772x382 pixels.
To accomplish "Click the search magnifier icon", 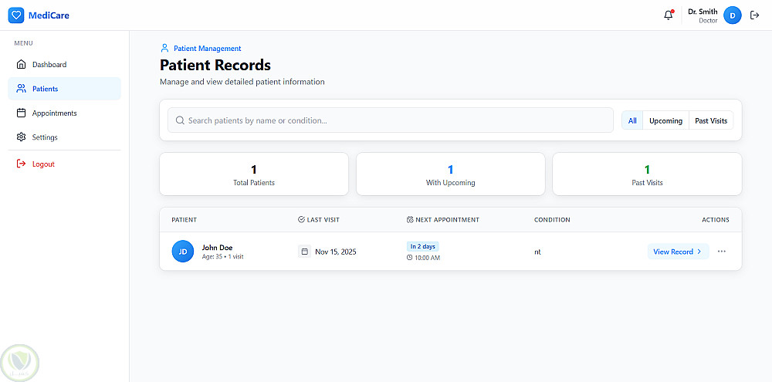I will (x=180, y=120).
